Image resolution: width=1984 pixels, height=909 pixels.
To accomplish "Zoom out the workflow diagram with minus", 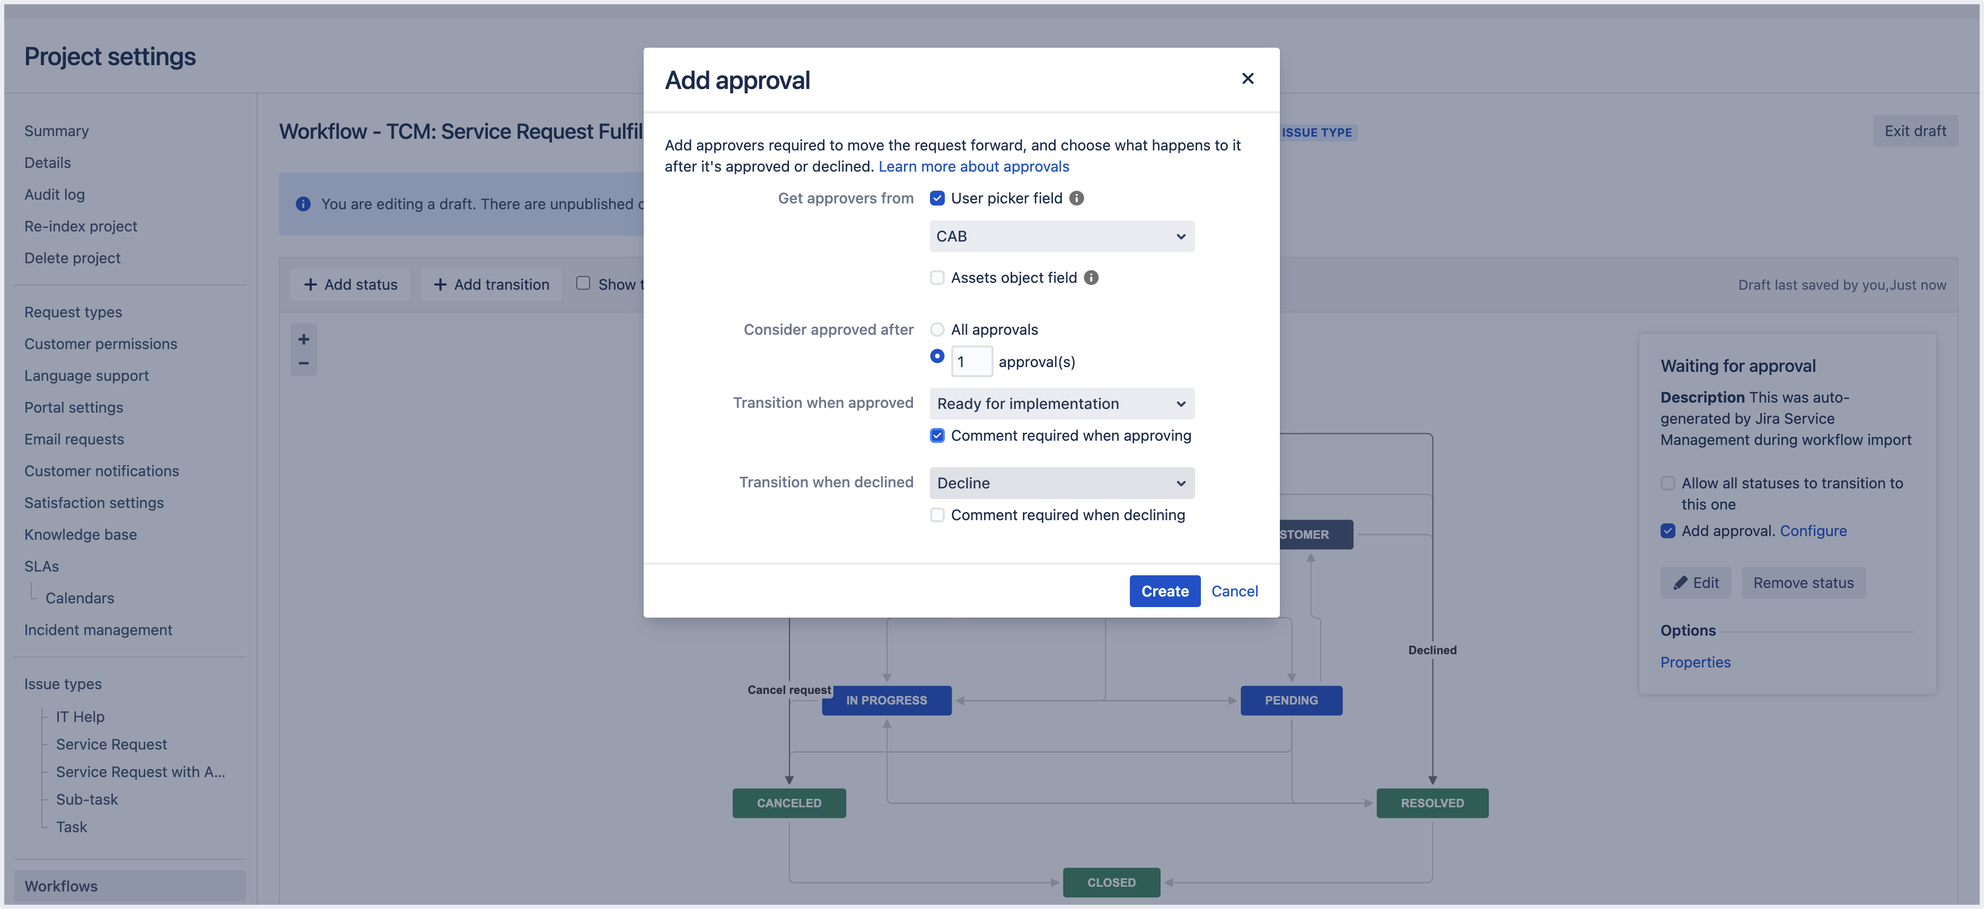I will 303,363.
